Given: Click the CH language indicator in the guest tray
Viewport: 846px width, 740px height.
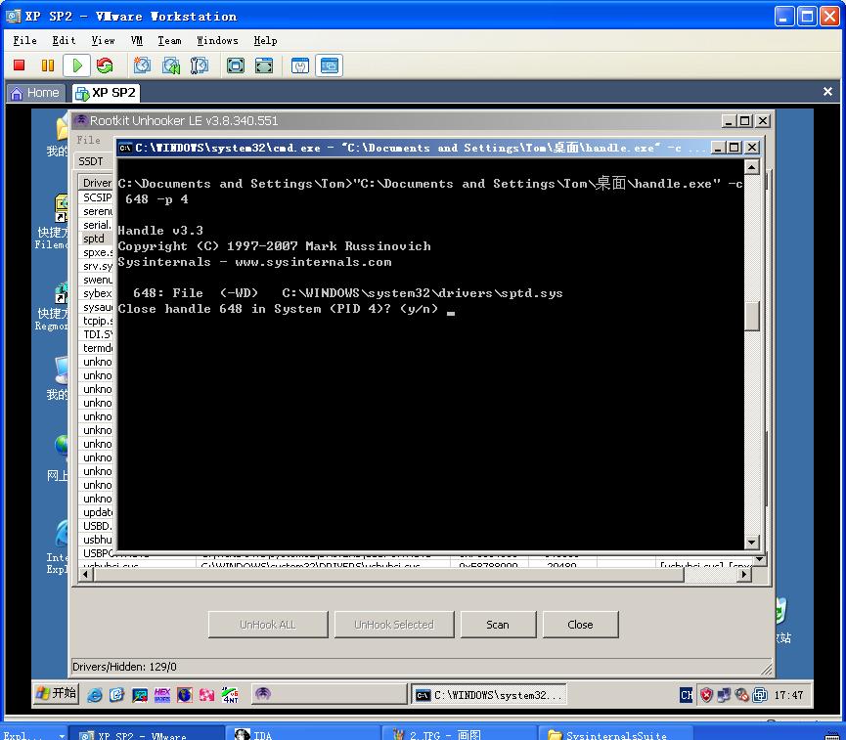Looking at the screenshot, I should tap(686, 695).
